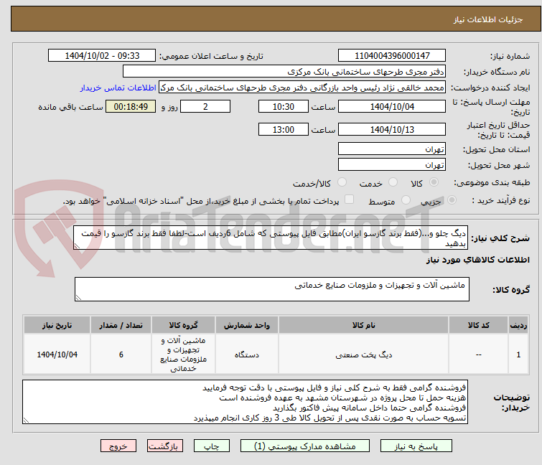Image resolution: width=542 pixels, height=465 pixels.
Task: Toggle the اسناد خزانه اسلامی payment checkbox
Action: [350, 201]
